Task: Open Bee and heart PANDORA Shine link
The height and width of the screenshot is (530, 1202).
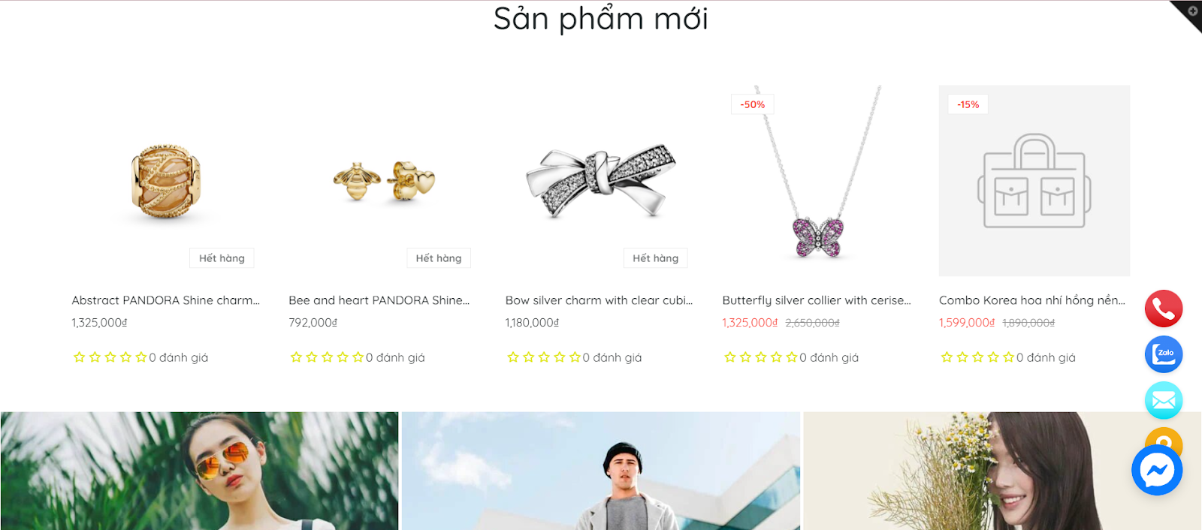Action: [379, 300]
